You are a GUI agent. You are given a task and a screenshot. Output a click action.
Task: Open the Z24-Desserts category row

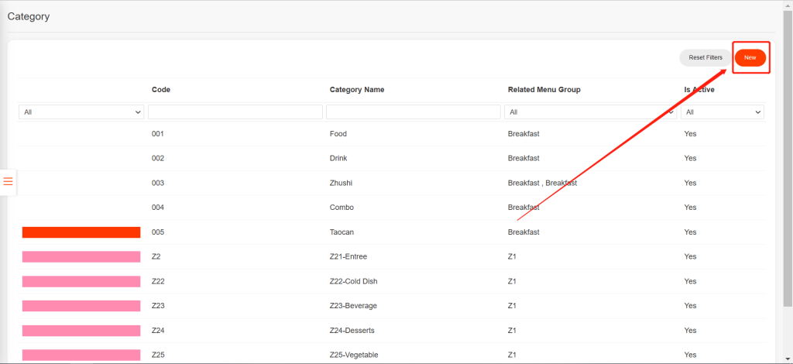click(352, 331)
